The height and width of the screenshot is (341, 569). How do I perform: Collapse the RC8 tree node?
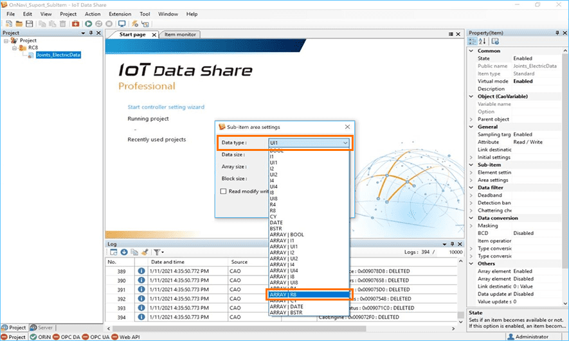pyautogui.click(x=14, y=48)
